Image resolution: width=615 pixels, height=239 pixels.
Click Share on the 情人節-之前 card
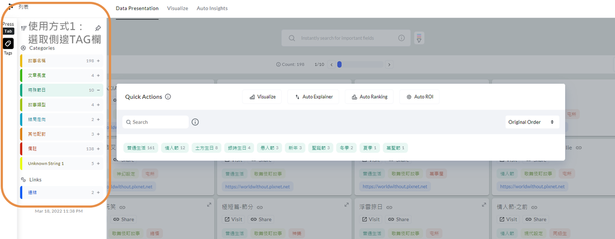[x=536, y=219]
